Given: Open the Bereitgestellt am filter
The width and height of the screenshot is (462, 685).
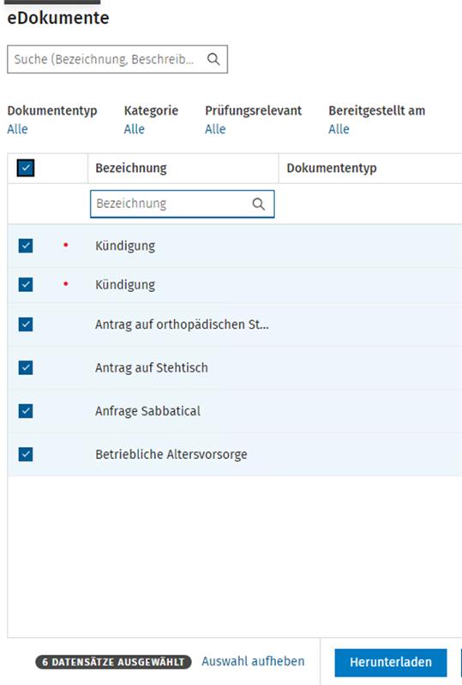Looking at the screenshot, I should (x=339, y=129).
